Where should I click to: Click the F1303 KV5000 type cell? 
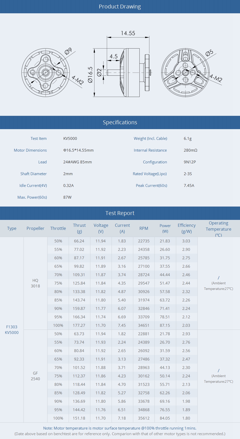click(x=12, y=330)
